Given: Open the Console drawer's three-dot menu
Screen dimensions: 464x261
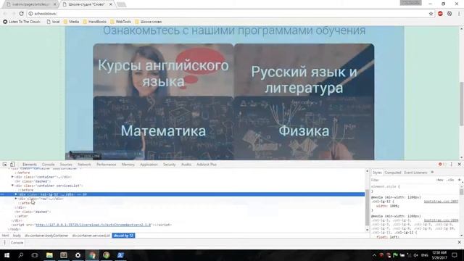Looking at the screenshot, I should pos(4,242).
